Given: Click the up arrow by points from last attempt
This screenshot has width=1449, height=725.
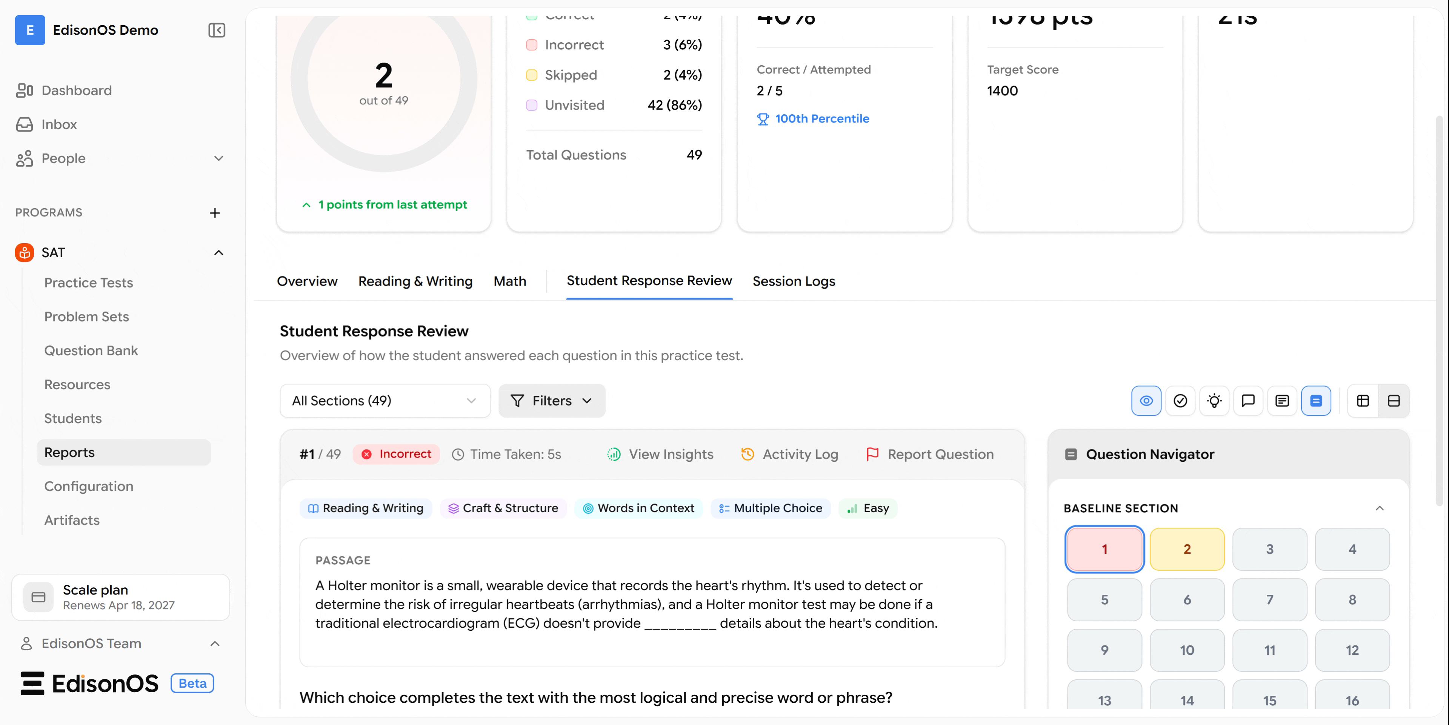Looking at the screenshot, I should pyautogui.click(x=306, y=205).
